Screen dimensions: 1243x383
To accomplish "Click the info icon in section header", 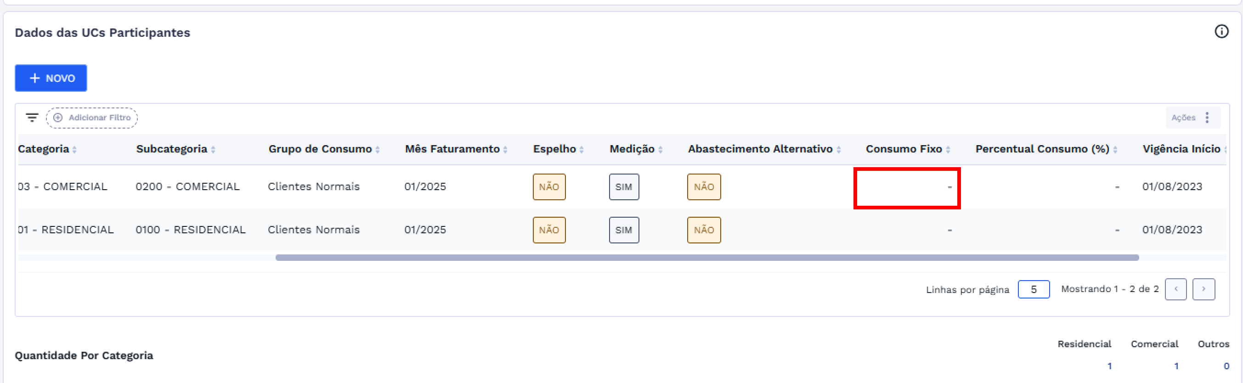I will (x=1221, y=32).
